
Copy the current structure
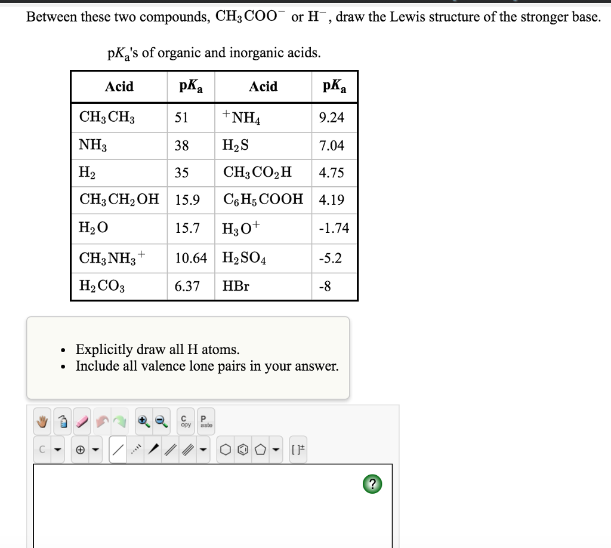[x=186, y=421]
